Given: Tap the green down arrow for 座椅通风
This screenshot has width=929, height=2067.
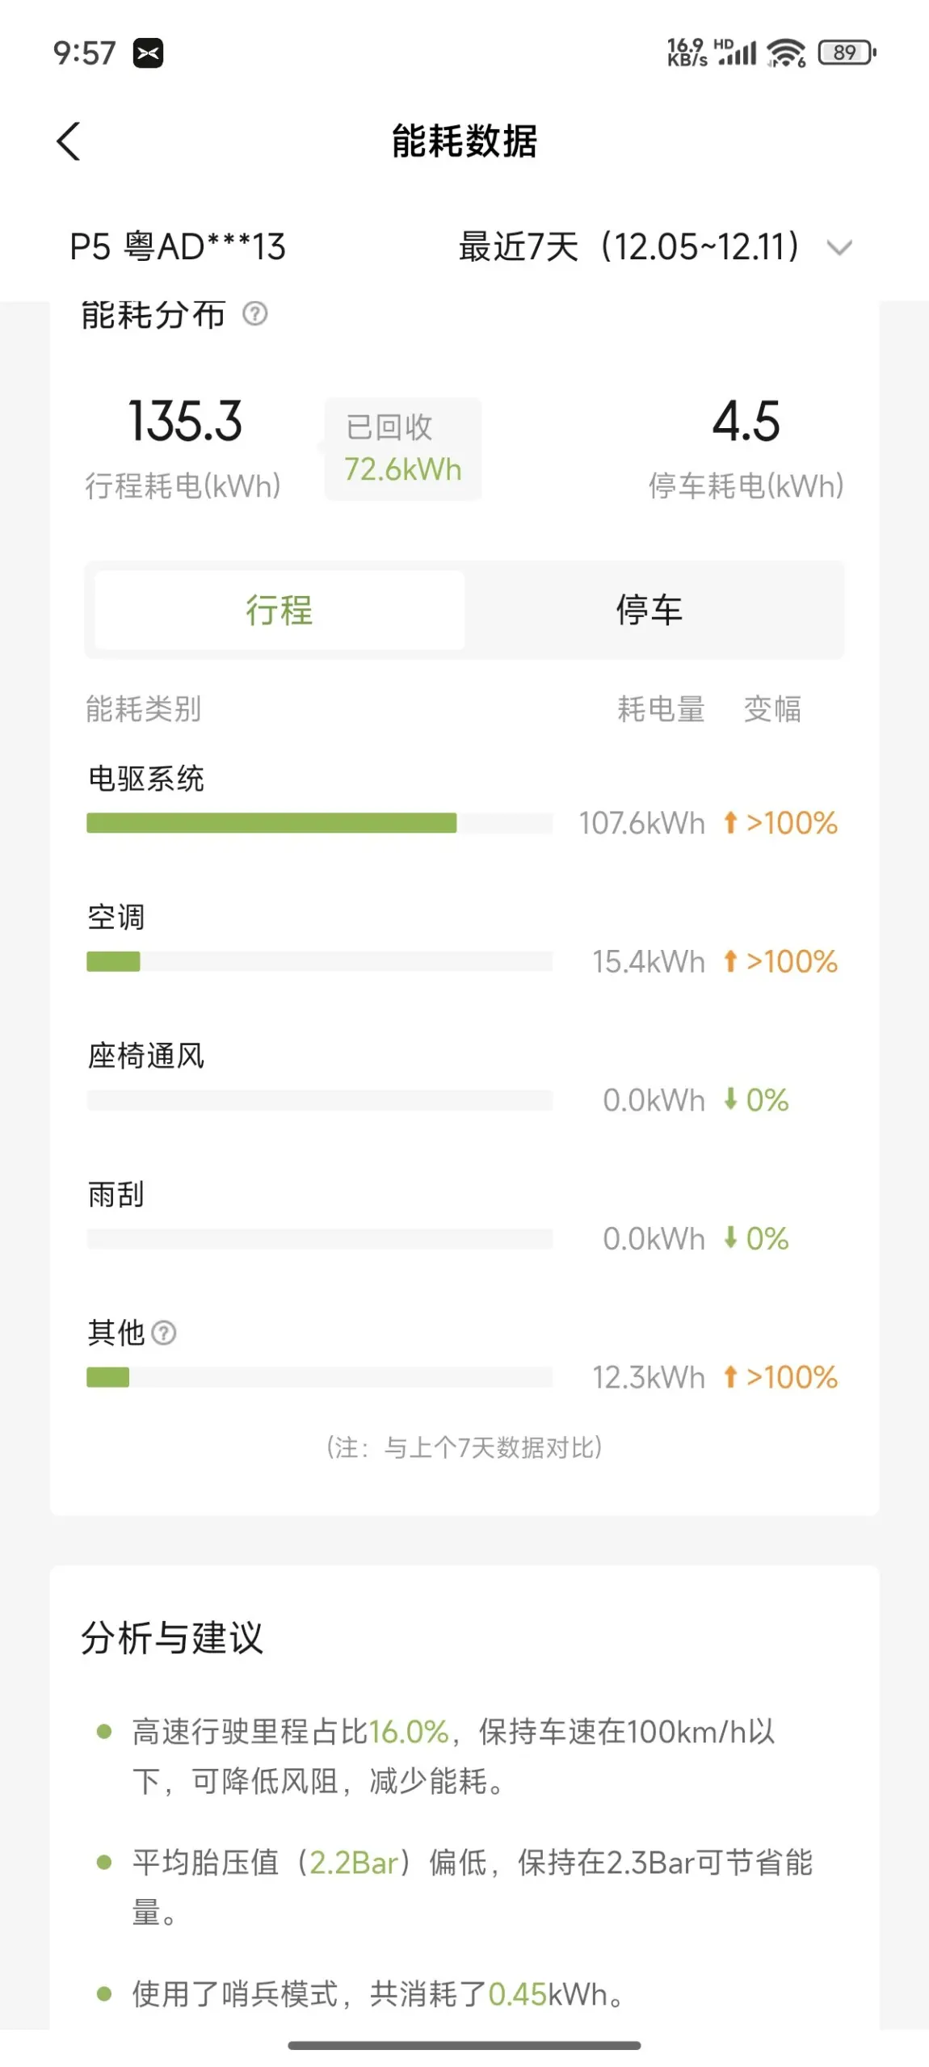Looking at the screenshot, I should [730, 1099].
